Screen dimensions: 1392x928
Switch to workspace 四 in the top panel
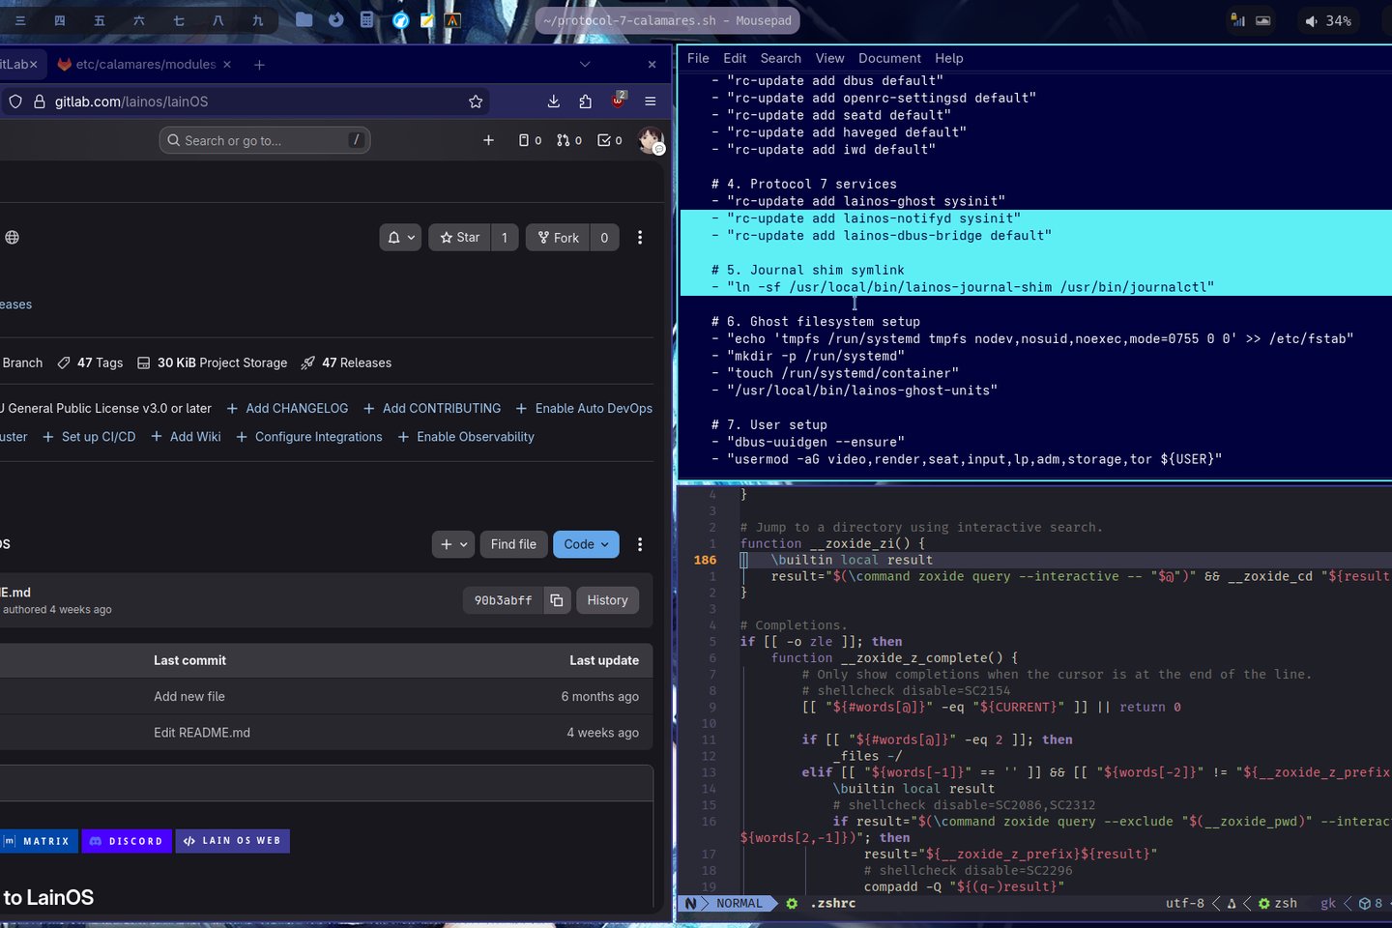(x=60, y=20)
